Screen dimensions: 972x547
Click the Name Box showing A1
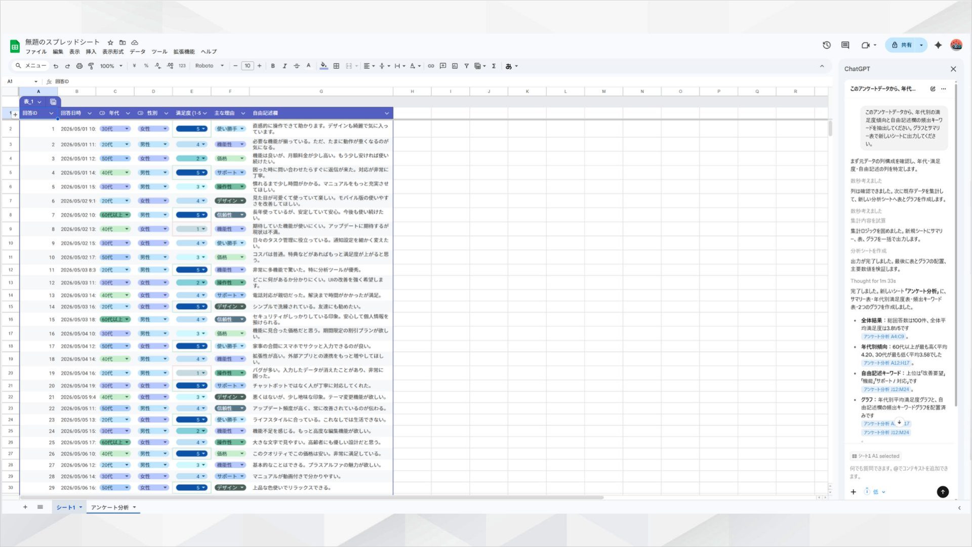point(22,81)
